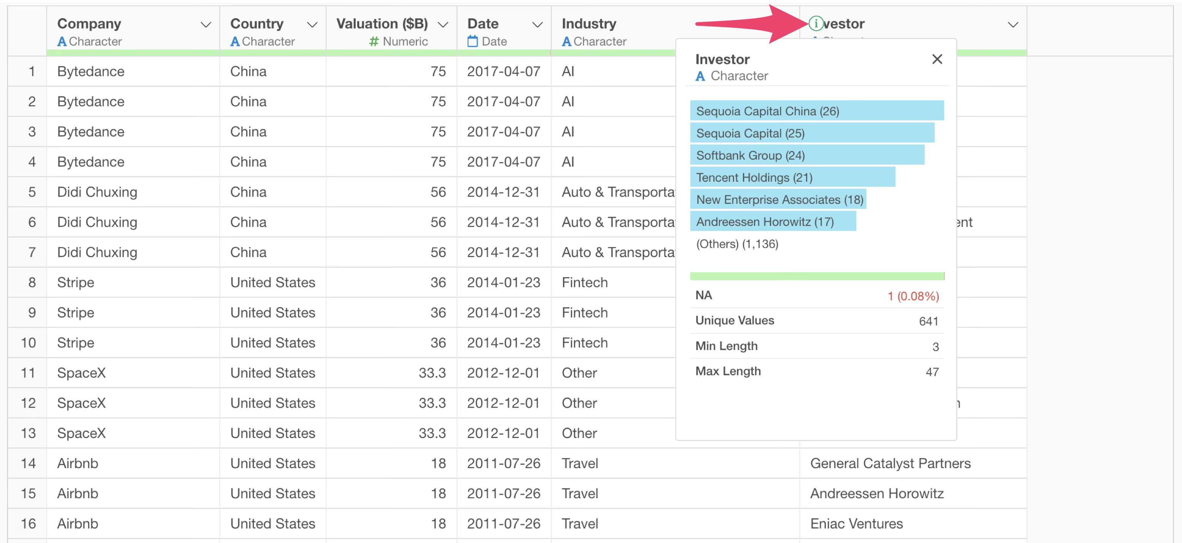Viewport: 1182px width, 543px height.
Task: Select the Bytedance cell in row 1
Action: pos(133,71)
